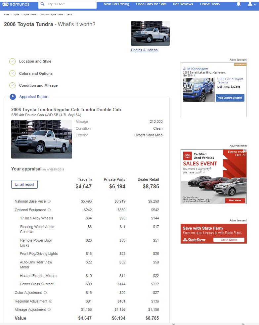259x325 pixels.
Task: Show info for Color Adjustment
Action: (45, 293)
